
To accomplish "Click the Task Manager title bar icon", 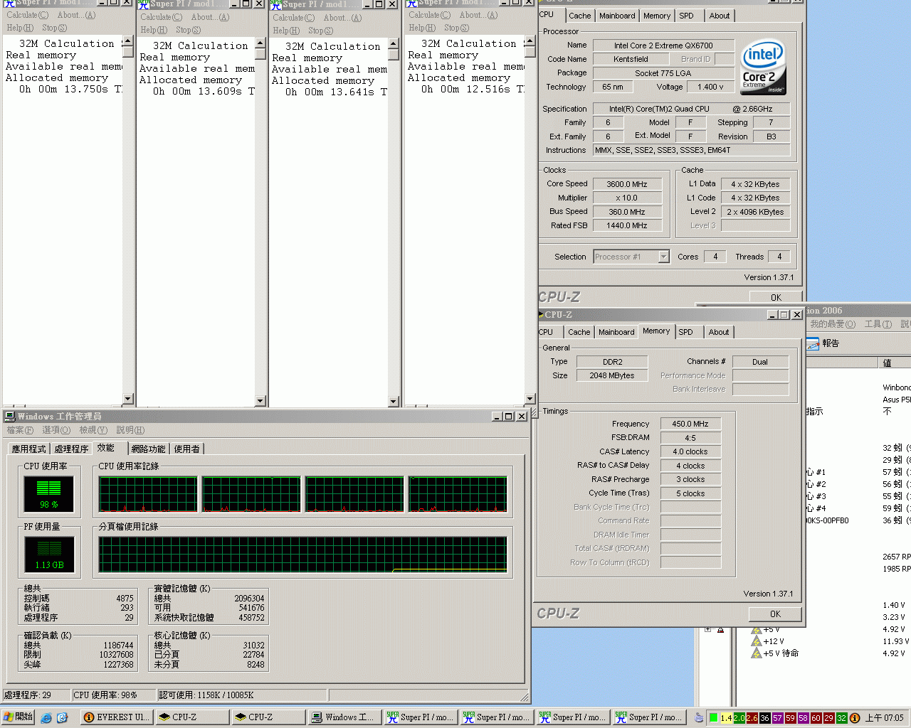I will coord(9,417).
